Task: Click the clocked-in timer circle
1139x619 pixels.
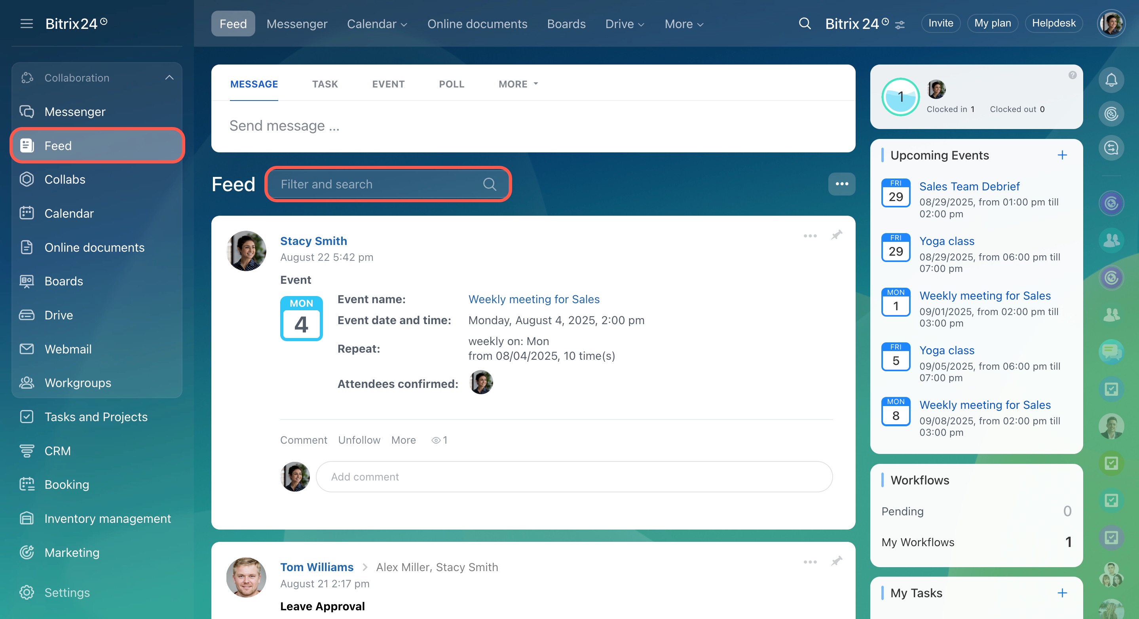Action: click(x=900, y=97)
